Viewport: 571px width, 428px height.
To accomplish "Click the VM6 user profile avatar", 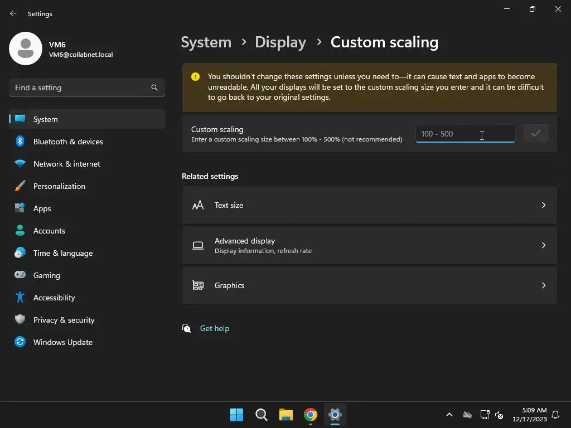I will pos(26,48).
